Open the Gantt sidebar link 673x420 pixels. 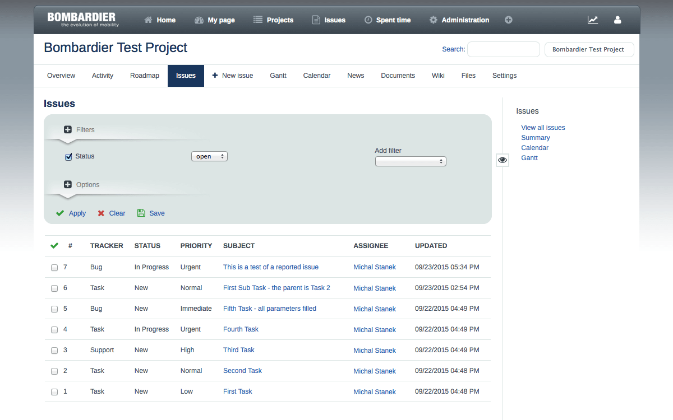pos(529,158)
